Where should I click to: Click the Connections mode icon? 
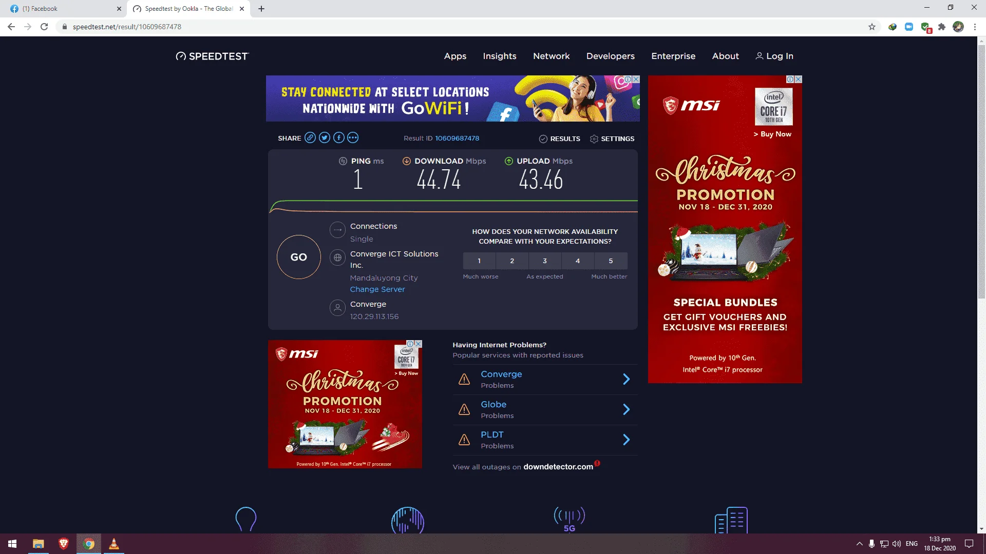click(x=337, y=230)
